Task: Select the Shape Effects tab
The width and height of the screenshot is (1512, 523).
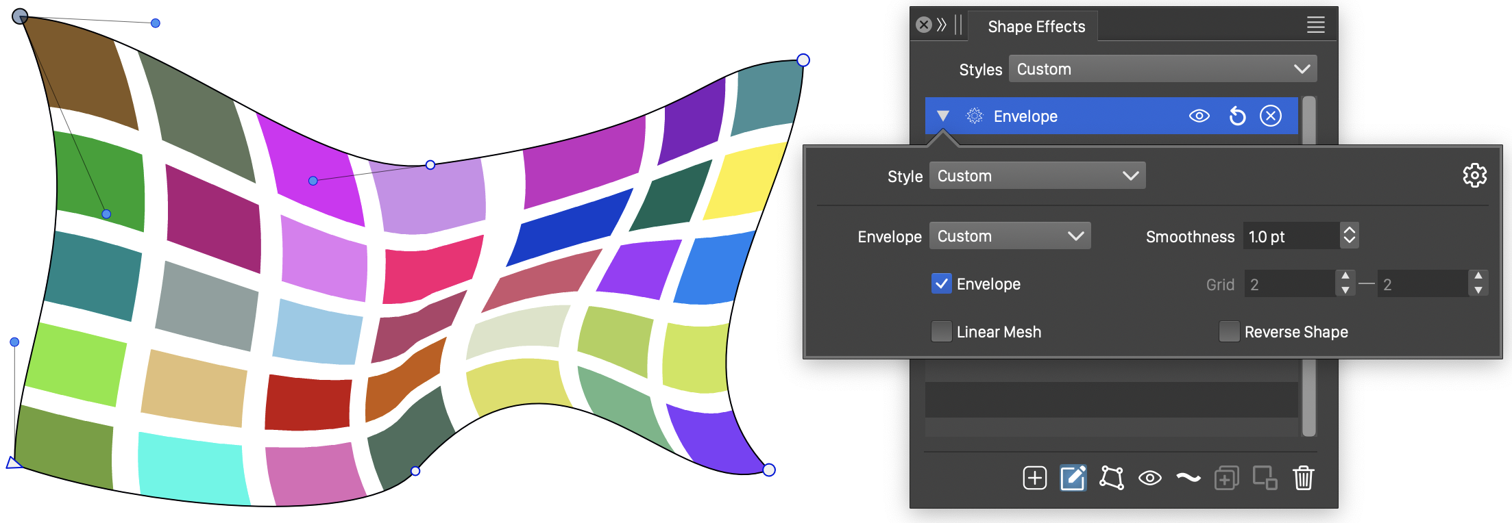Action: (x=1036, y=27)
